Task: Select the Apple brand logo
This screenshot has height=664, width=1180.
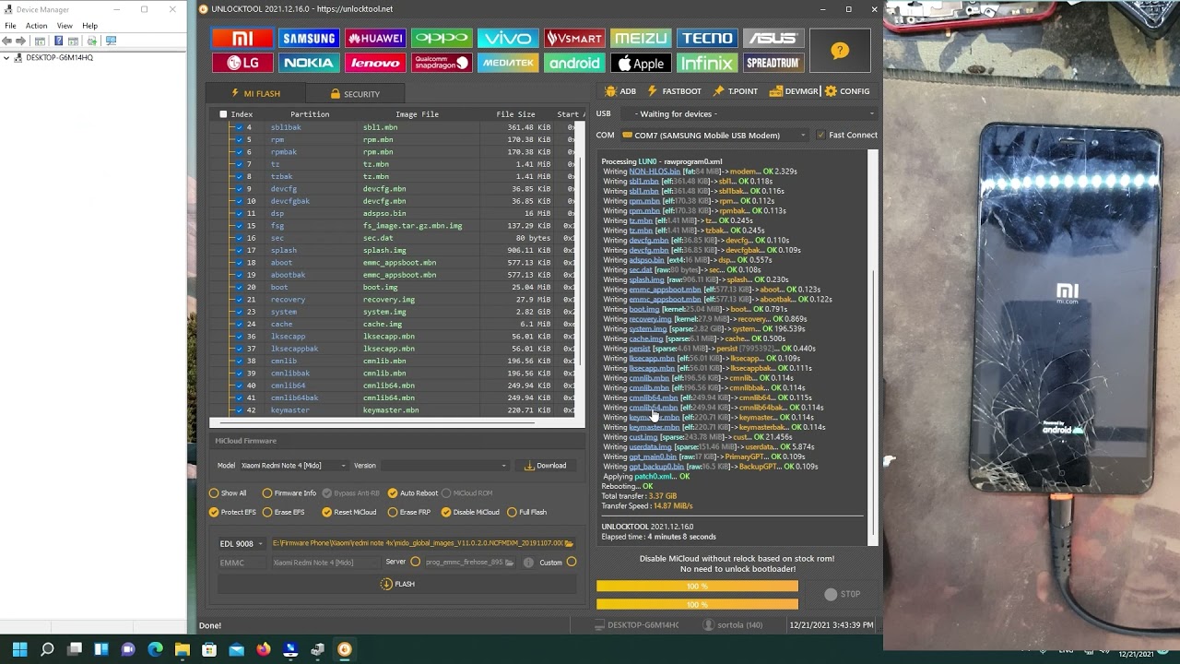Action: (641, 63)
